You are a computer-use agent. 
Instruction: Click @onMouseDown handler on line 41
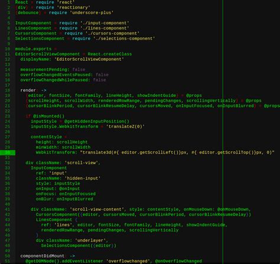click(233, 209)
